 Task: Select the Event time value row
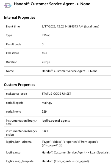(x=57, y=27)
